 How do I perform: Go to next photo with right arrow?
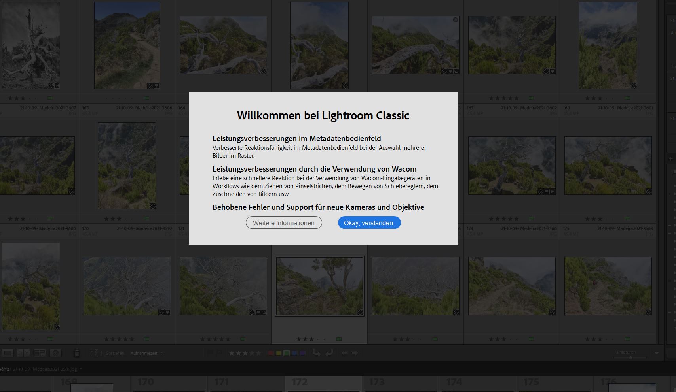[355, 353]
